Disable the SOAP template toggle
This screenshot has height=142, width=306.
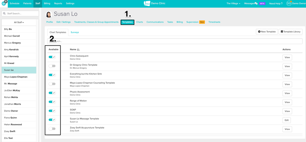point(52,111)
